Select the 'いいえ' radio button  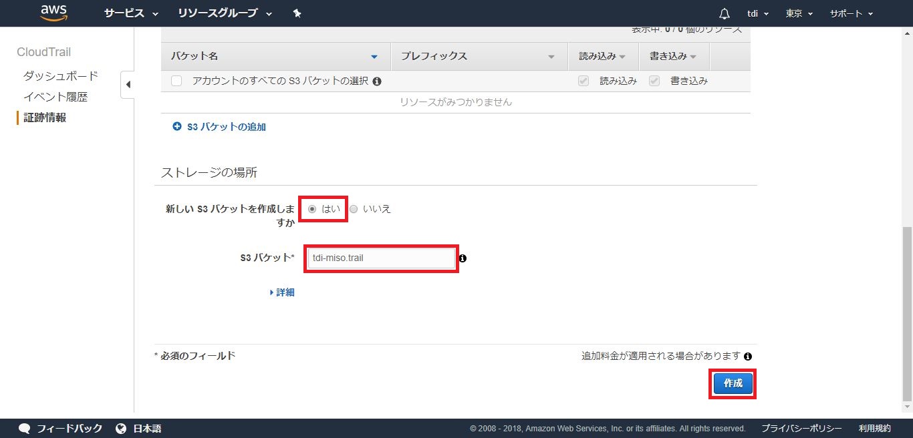(354, 209)
